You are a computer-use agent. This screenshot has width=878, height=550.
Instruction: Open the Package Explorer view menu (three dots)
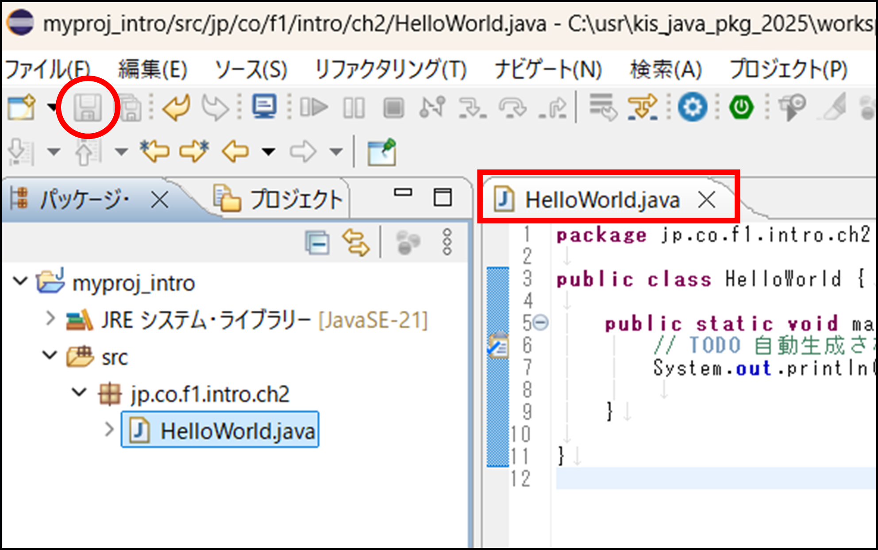[x=447, y=242]
